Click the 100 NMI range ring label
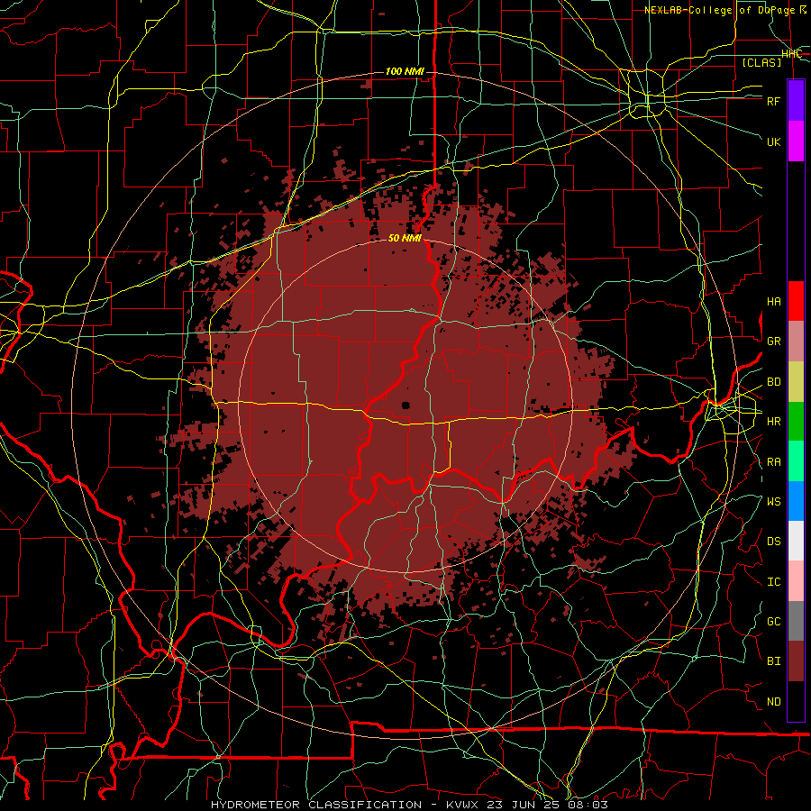The height and width of the screenshot is (811, 811). [405, 71]
